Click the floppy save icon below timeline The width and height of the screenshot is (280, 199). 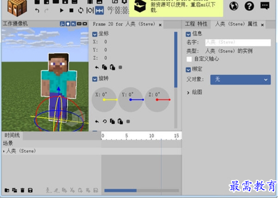click(x=31, y=190)
